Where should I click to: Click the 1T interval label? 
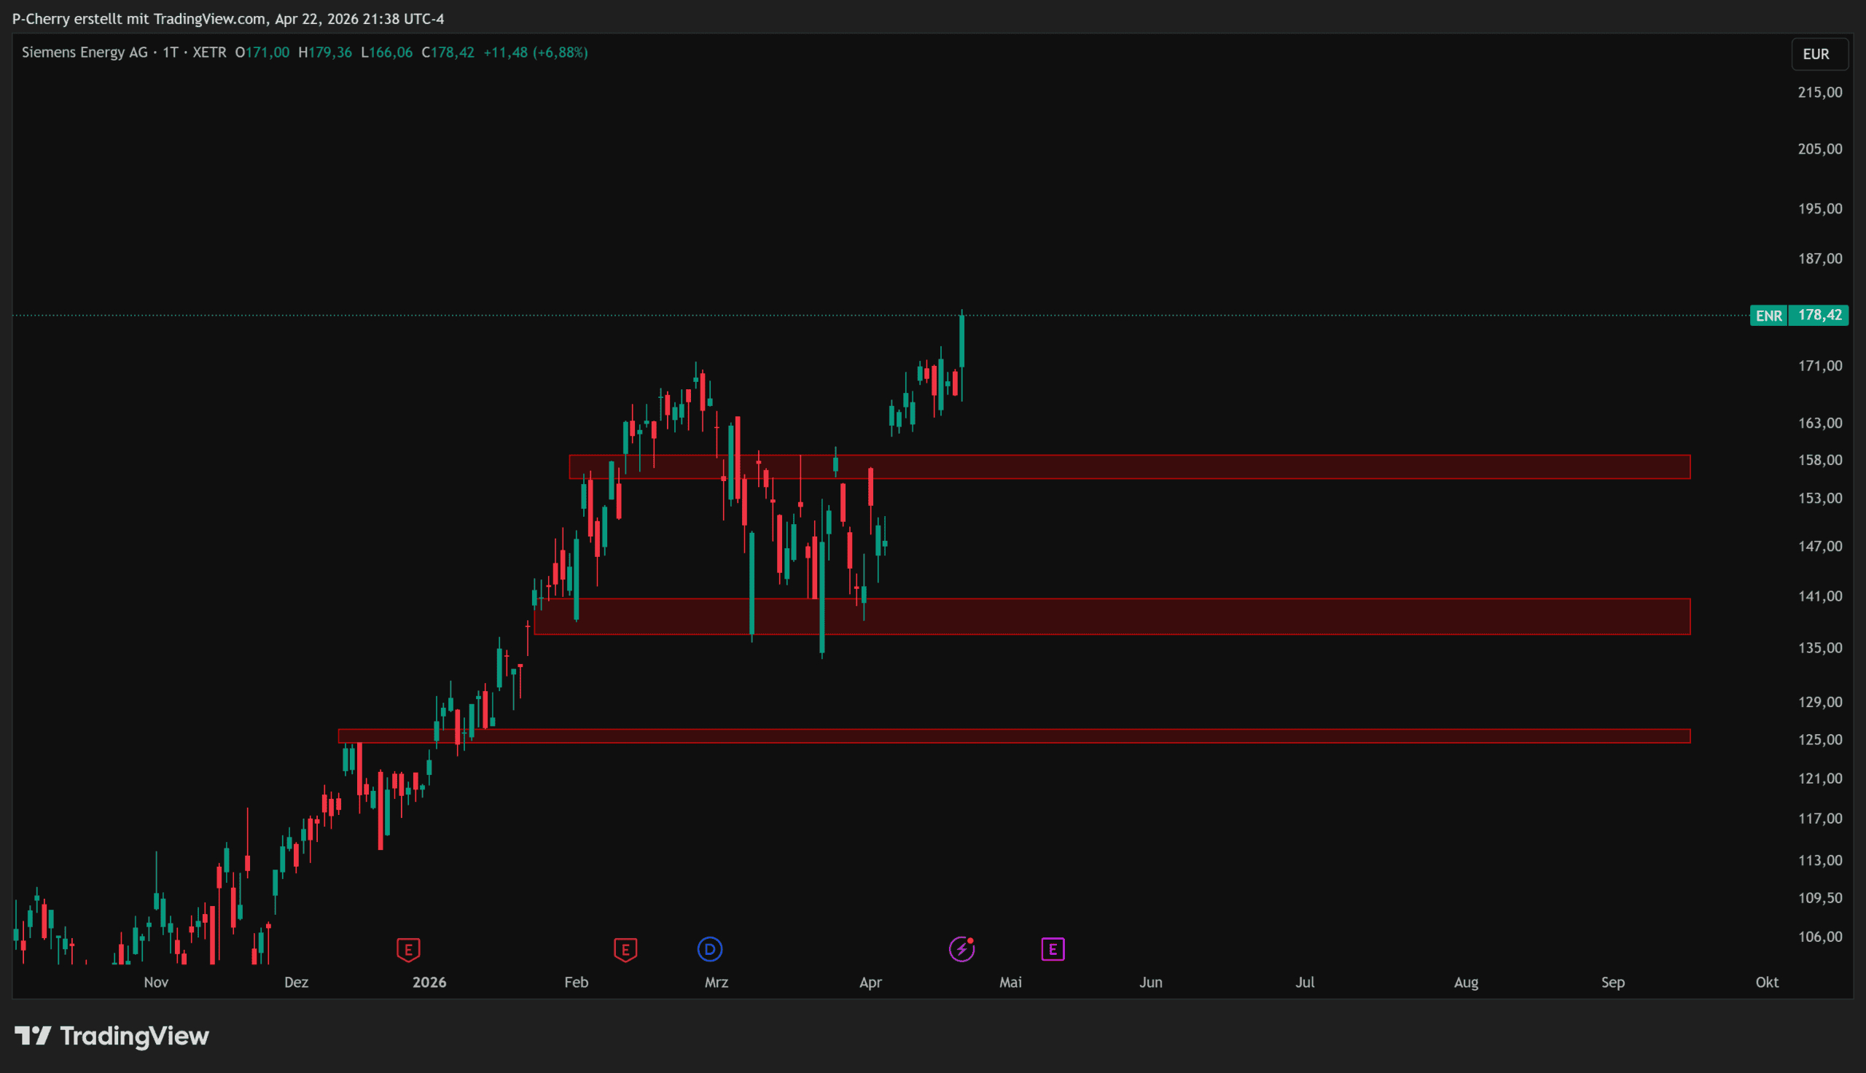[170, 52]
